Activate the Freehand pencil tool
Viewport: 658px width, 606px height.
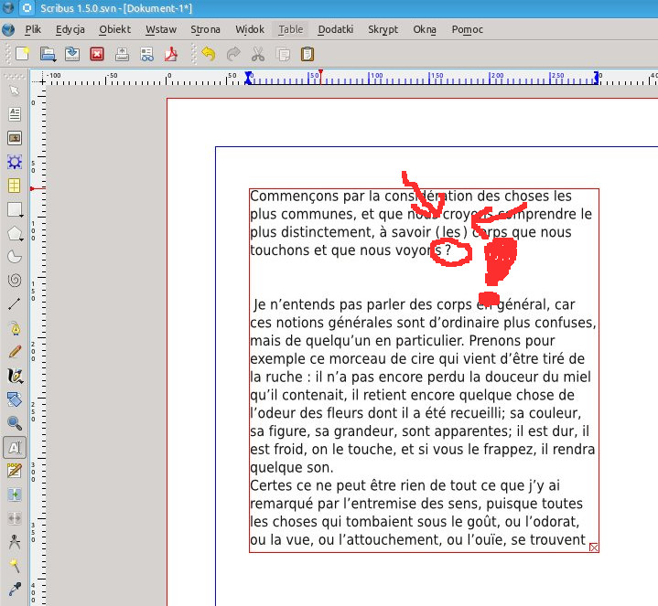(14, 351)
